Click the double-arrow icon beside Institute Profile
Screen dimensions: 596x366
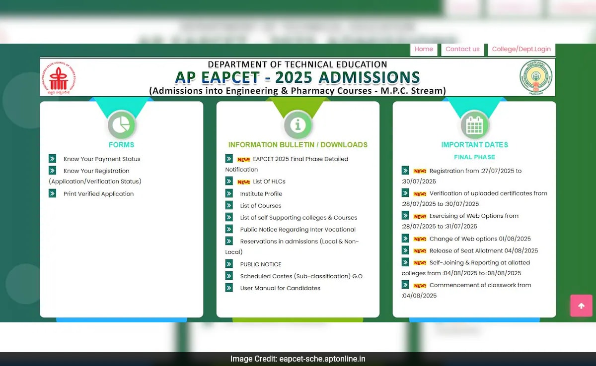click(228, 193)
